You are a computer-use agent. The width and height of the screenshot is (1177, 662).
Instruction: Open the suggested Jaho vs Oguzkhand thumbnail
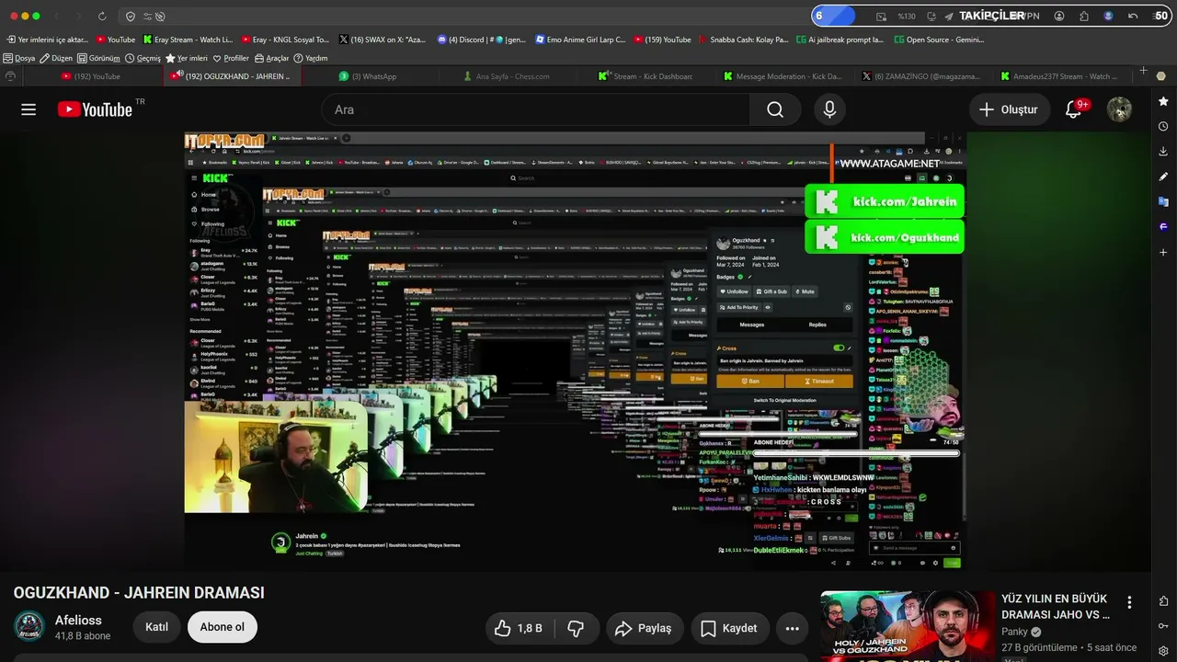click(x=907, y=626)
